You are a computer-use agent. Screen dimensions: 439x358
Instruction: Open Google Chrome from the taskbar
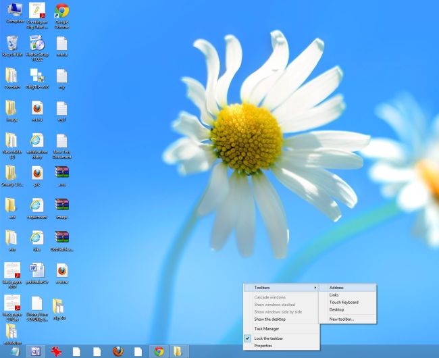(159, 351)
